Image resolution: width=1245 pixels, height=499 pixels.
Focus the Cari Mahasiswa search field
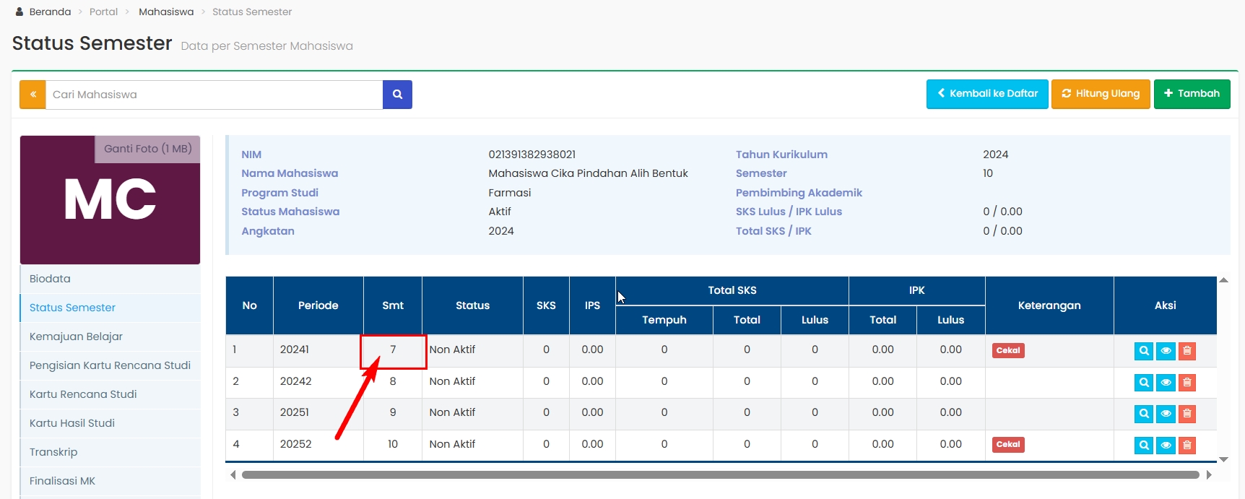[214, 95]
